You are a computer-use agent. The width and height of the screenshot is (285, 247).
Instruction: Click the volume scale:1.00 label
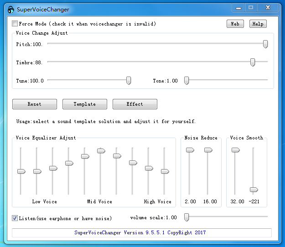[x=153, y=217]
